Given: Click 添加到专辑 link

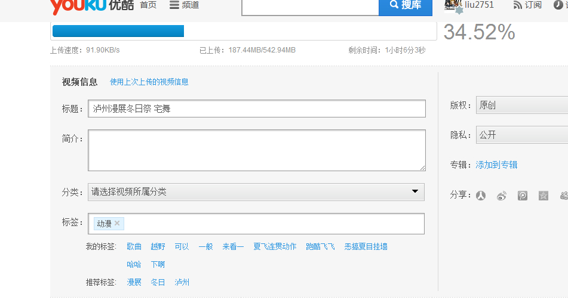Looking at the screenshot, I should pos(496,165).
